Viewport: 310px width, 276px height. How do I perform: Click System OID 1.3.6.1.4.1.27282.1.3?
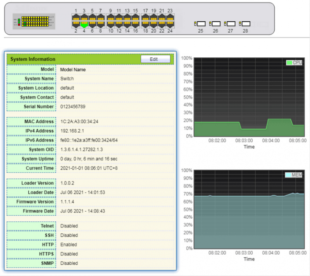pos(81,150)
